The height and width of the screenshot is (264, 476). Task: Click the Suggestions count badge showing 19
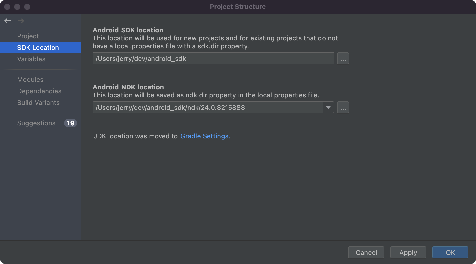(70, 123)
